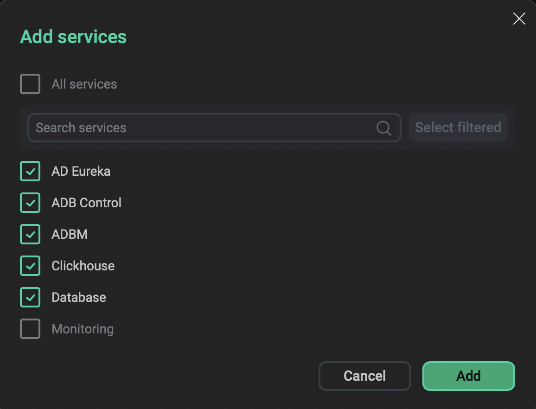The image size is (536, 409).
Task: Click the search magnifier icon
Action: click(383, 128)
